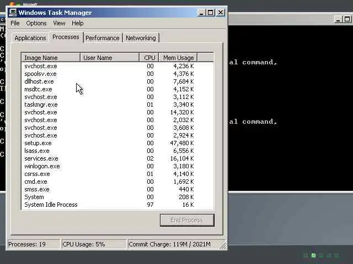This screenshot has height=264, width=353.
Task: Select the setup.exe process
Action: 117,143
